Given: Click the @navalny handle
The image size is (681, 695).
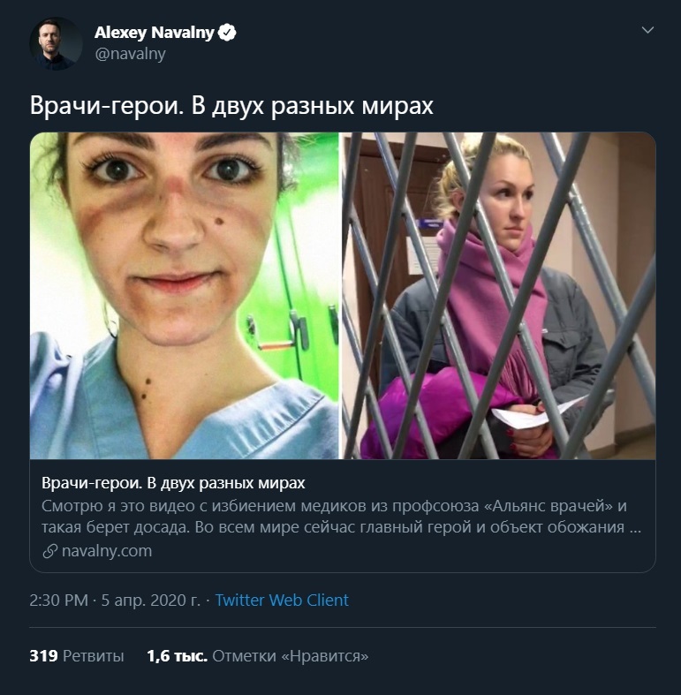Looking at the screenshot, I should coord(130,54).
